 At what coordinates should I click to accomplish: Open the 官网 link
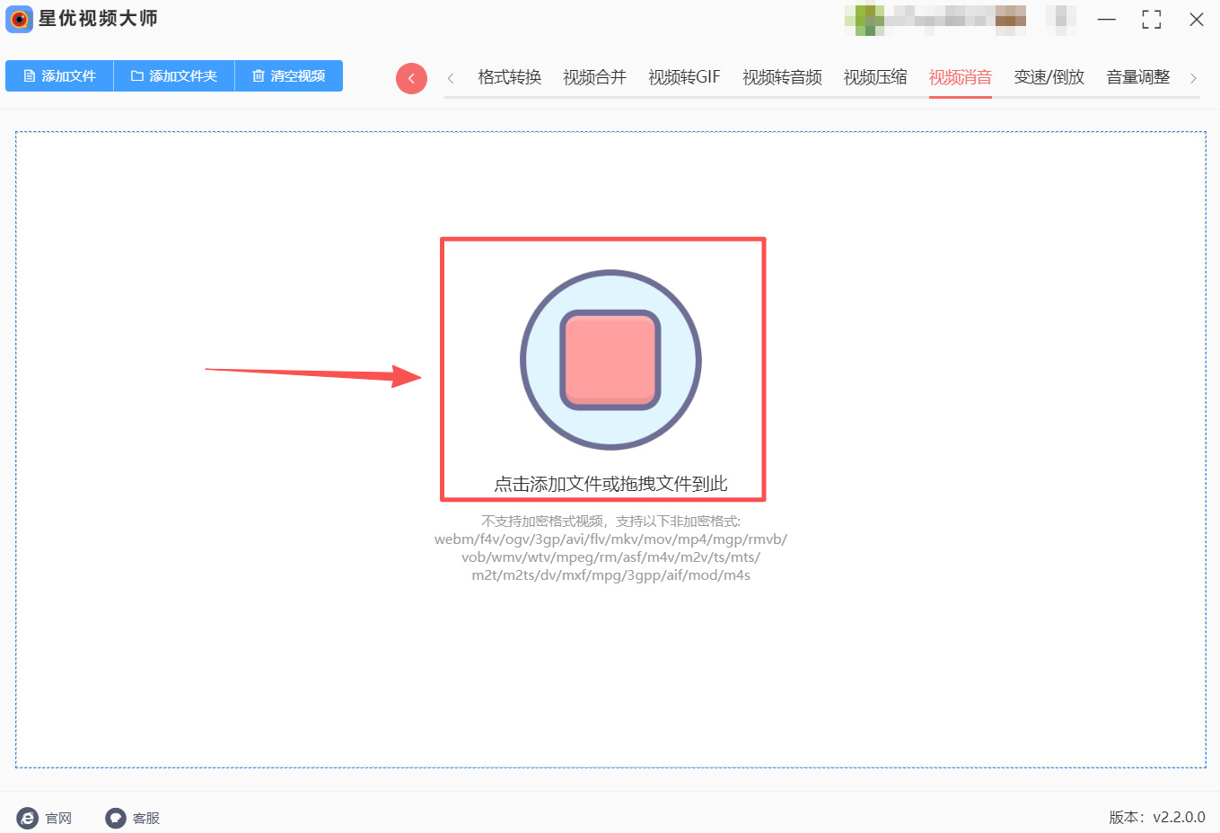coord(44,818)
